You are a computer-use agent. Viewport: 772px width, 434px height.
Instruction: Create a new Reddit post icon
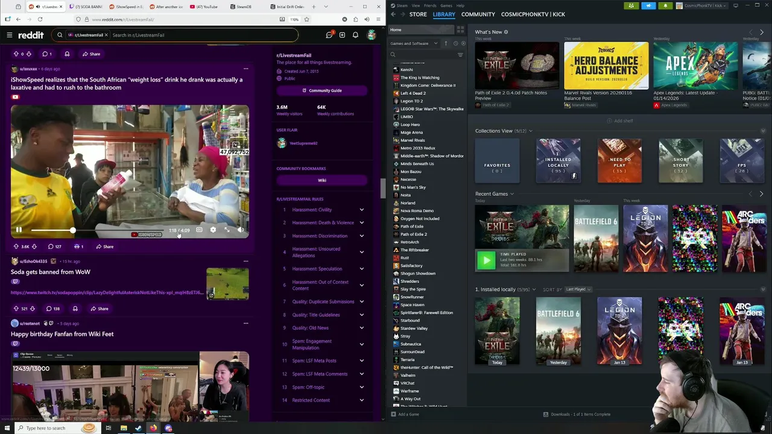pos(342,35)
